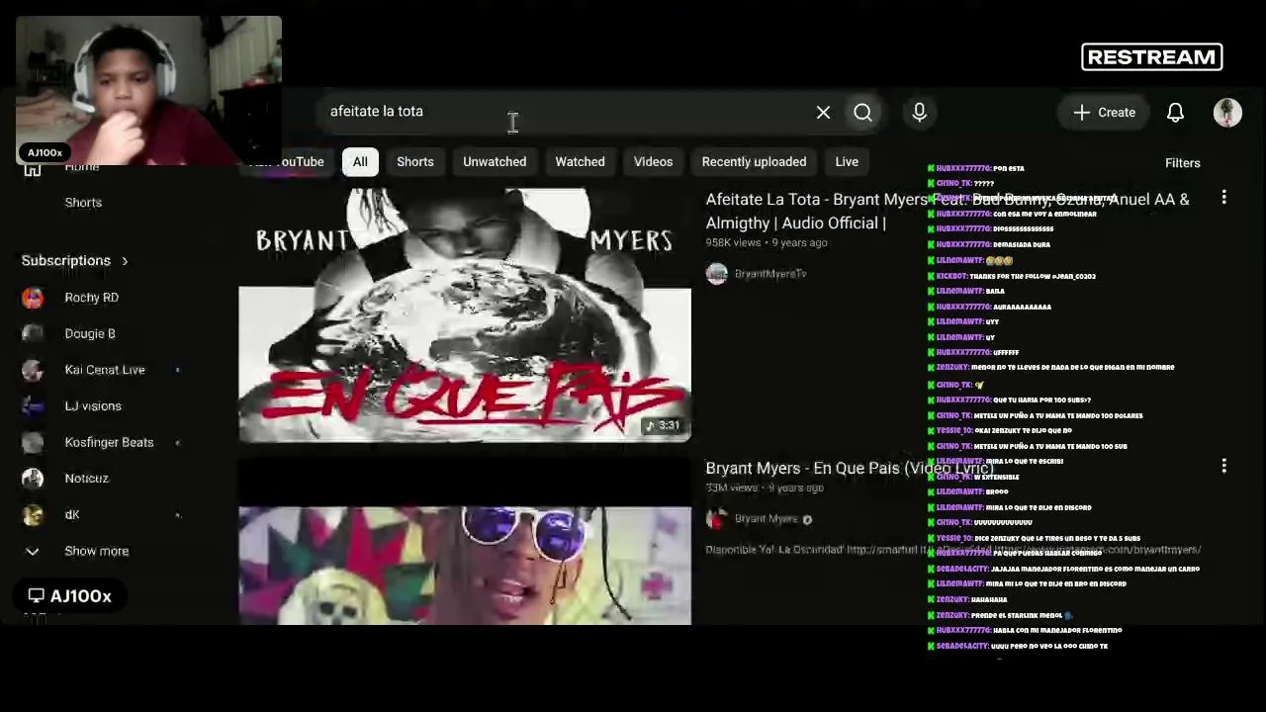Open the search Filters panel
This screenshot has height=712, width=1266.
point(1182,163)
